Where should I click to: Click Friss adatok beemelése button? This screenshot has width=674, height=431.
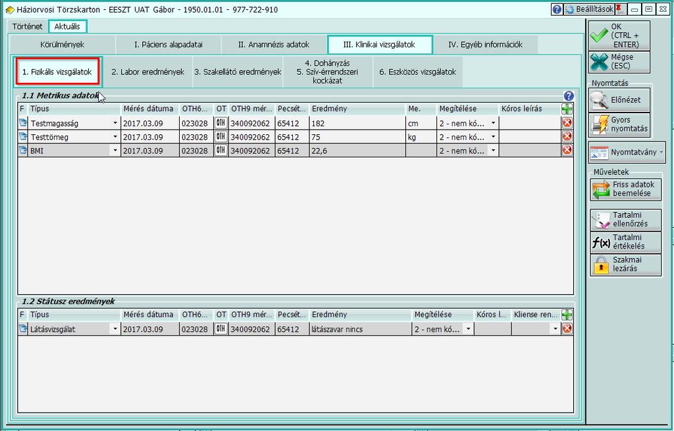[625, 189]
